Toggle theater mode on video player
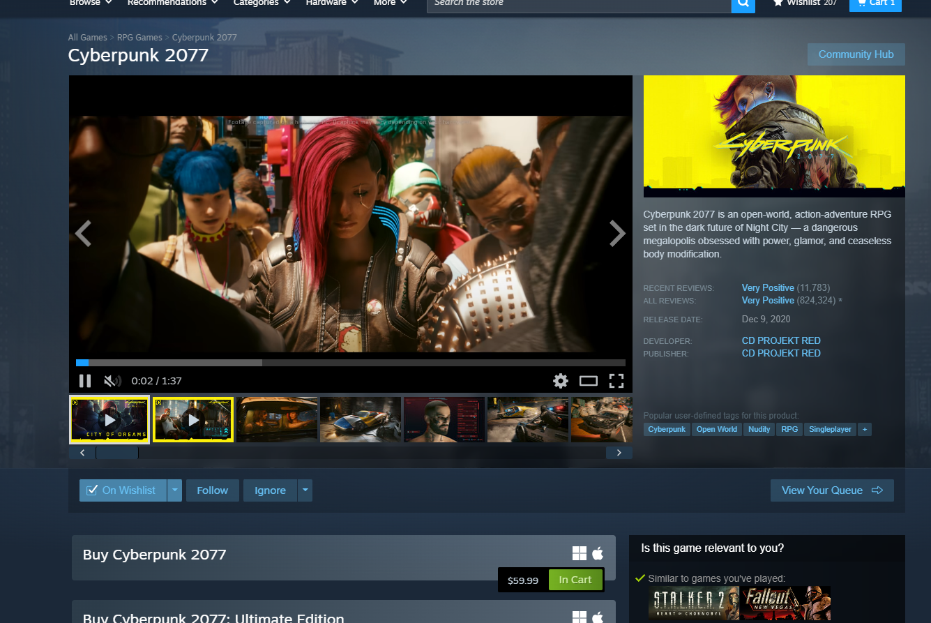This screenshot has height=623, width=931. (x=589, y=381)
